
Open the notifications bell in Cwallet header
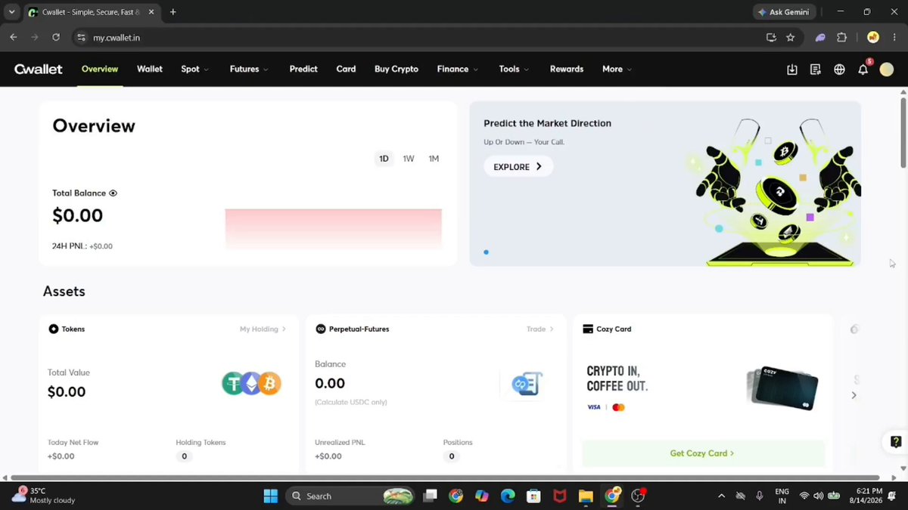pyautogui.click(x=863, y=69)
